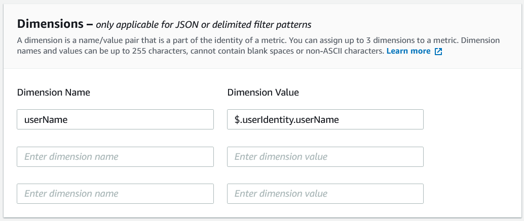Select the second row's empty dimension name field
Screen dimensions: 524x221
point(115,157)
